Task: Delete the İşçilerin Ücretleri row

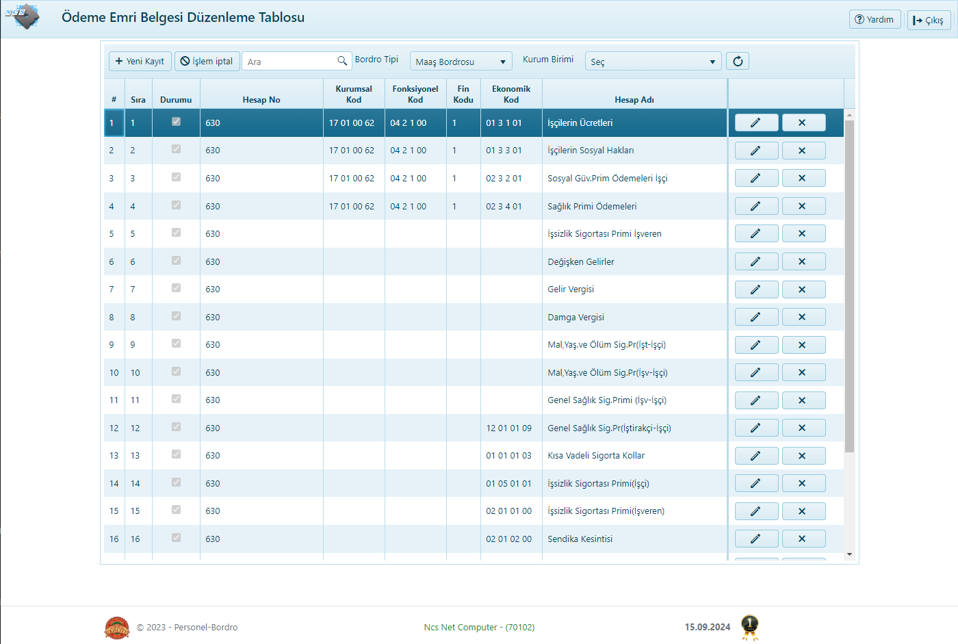Action: pos(803,123)
